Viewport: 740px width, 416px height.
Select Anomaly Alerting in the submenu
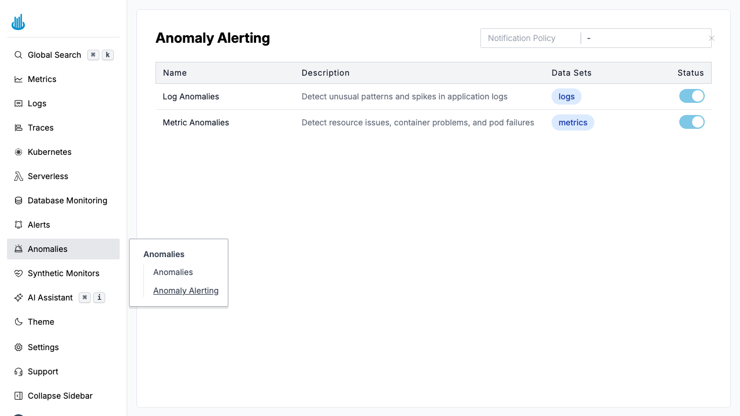186,291
